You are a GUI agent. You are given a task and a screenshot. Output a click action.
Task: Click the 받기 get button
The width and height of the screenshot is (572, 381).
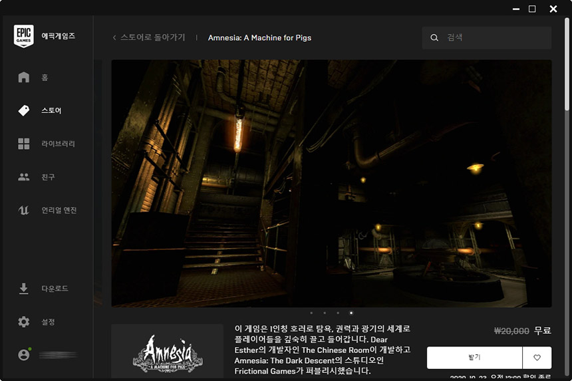coord(475,358)
